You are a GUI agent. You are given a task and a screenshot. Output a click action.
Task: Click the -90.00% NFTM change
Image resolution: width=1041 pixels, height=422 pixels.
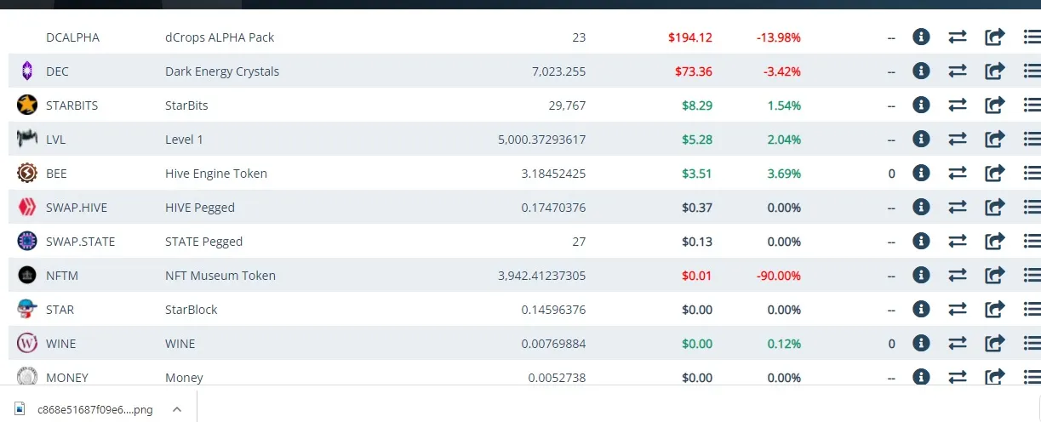[779, 276]
